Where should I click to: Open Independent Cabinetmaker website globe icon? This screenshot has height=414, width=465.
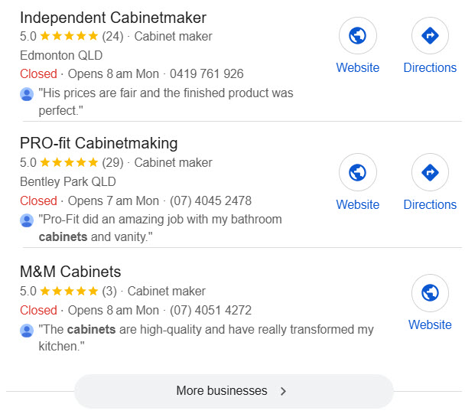(357, 35)
